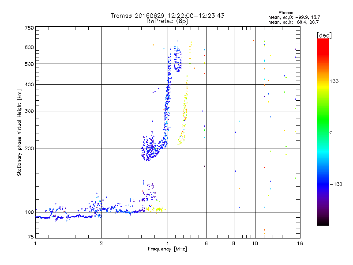This screenshot has height=265, width=353.
Task: Click the x-axis tick label "1"
Action: tap(35, 243)
